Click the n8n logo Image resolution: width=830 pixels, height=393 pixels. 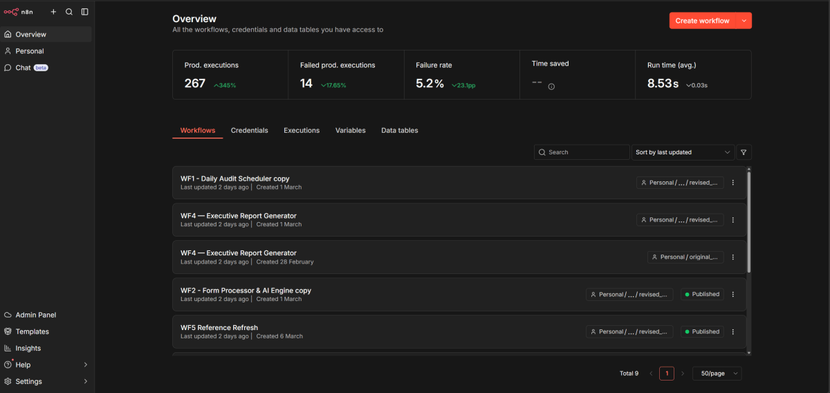pyautogui.click(x=19, y=12)
